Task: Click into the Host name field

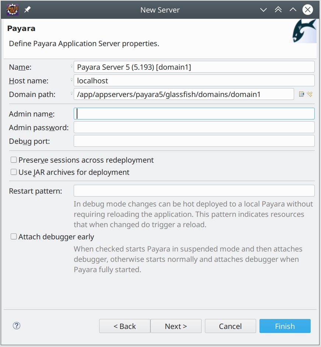Action: coord(194,80)
